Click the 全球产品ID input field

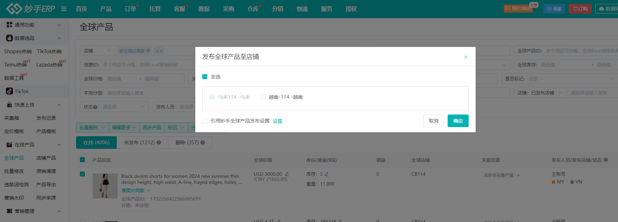pos(566,51)
